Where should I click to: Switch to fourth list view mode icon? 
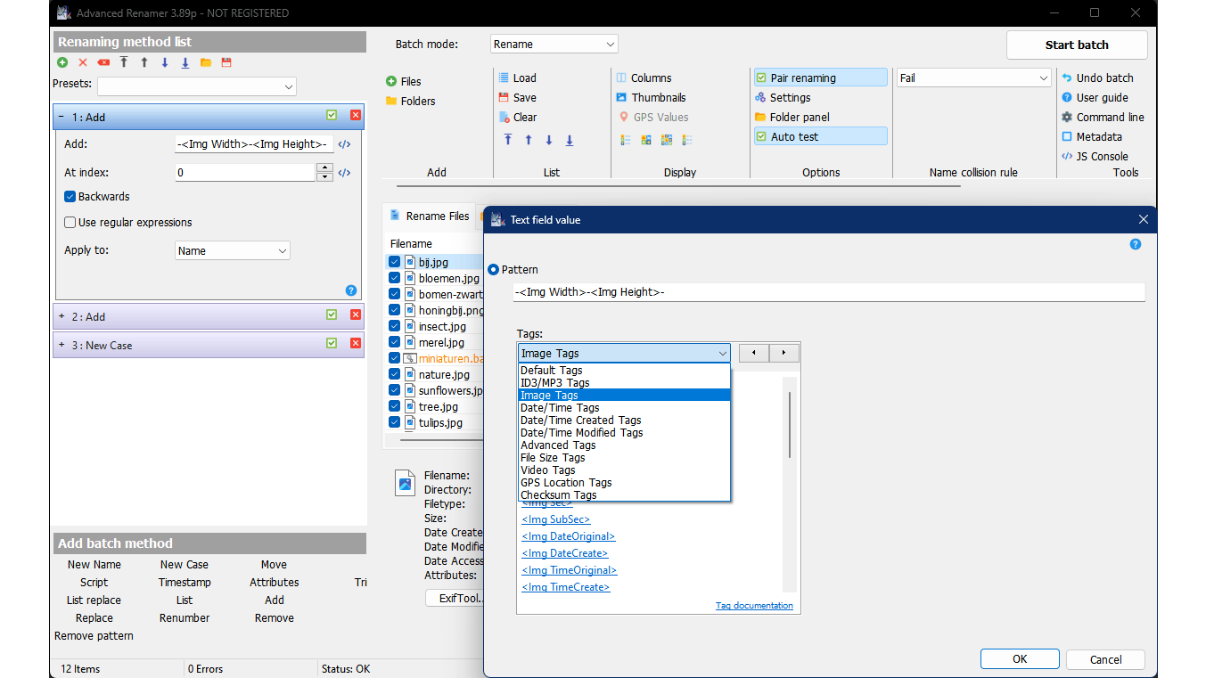[x=686, y=140]
